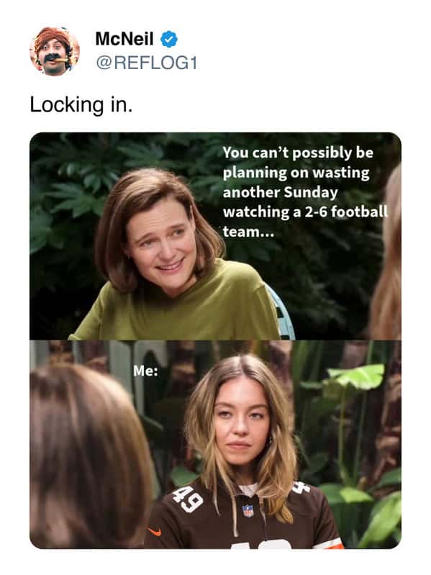Viewport: 431px width, 575px height.
Task: Visit the @REFLOG1 handle profile
Action: tap(147, 63)
